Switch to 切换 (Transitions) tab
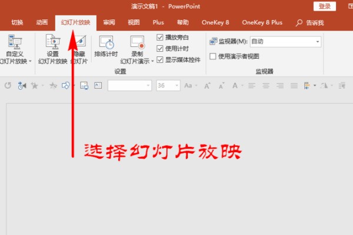 click(17, 22)
